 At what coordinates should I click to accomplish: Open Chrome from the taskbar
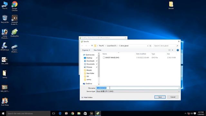(72, 113)
